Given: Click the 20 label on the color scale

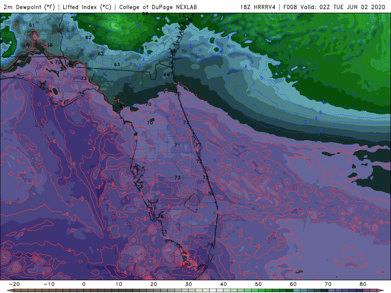Looking at the screenshot, I should click(153, 284).
